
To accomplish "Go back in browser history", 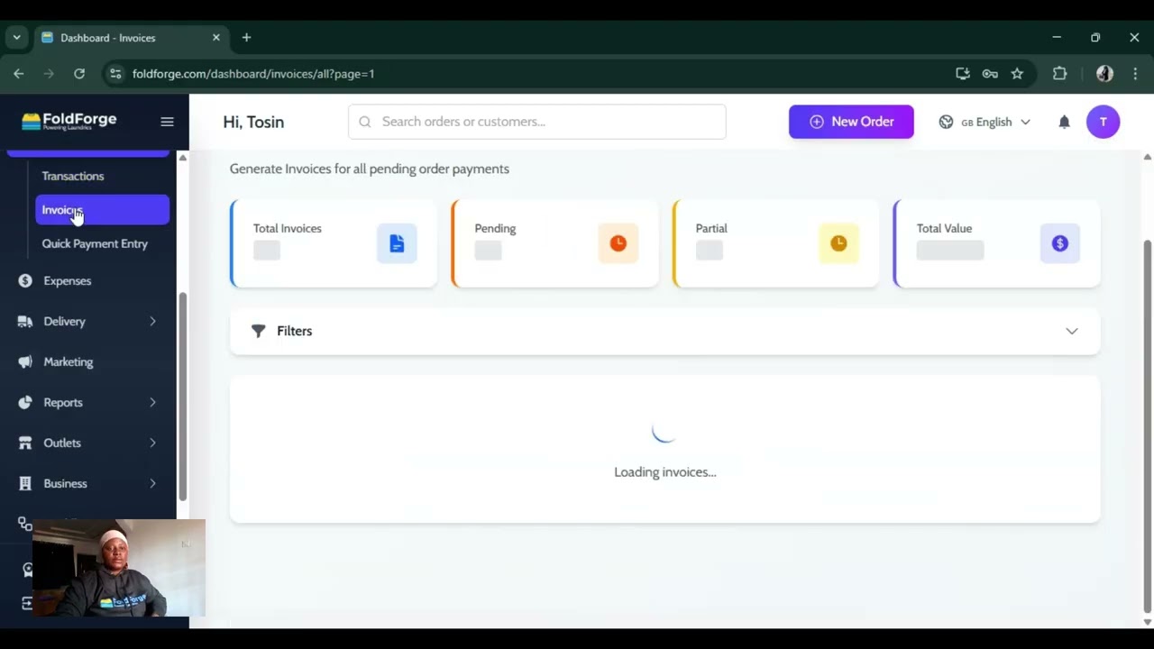I will (19, 74).
